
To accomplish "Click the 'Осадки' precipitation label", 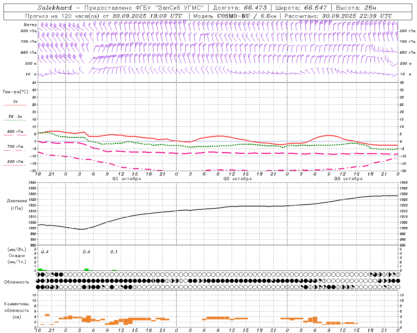I will [17, 256].
